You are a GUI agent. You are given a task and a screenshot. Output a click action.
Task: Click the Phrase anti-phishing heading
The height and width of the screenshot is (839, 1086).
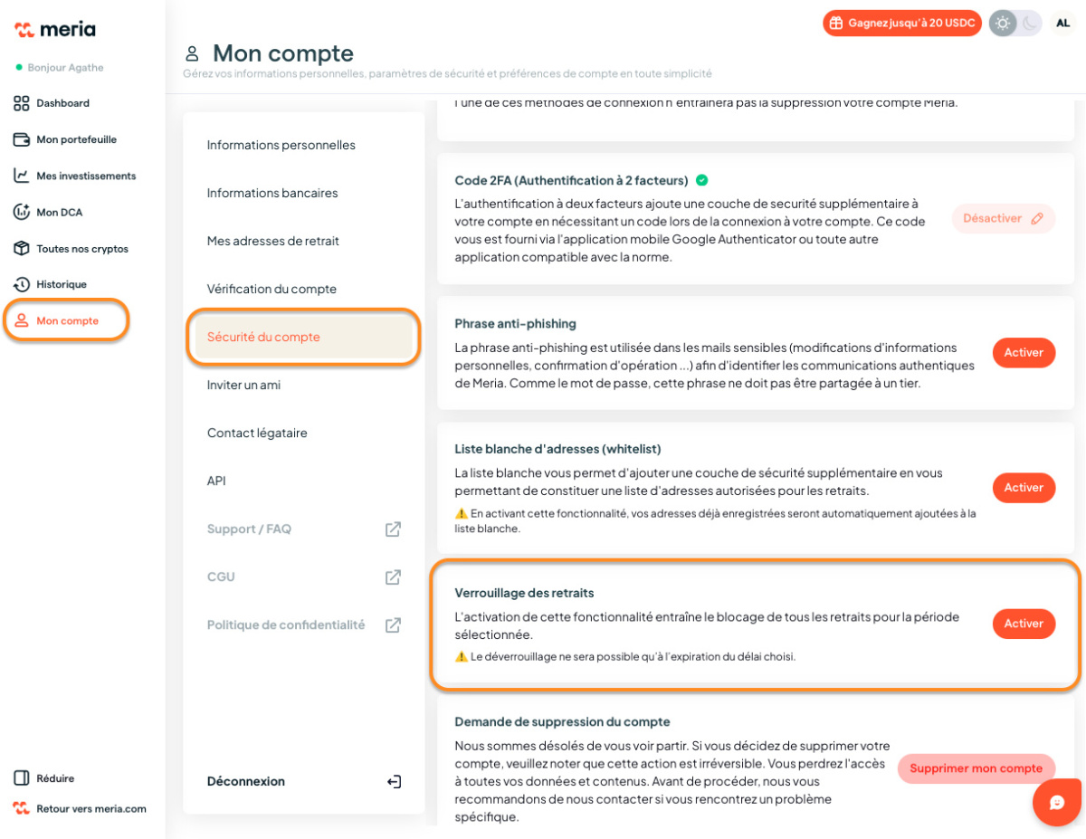tap(515, 323)
